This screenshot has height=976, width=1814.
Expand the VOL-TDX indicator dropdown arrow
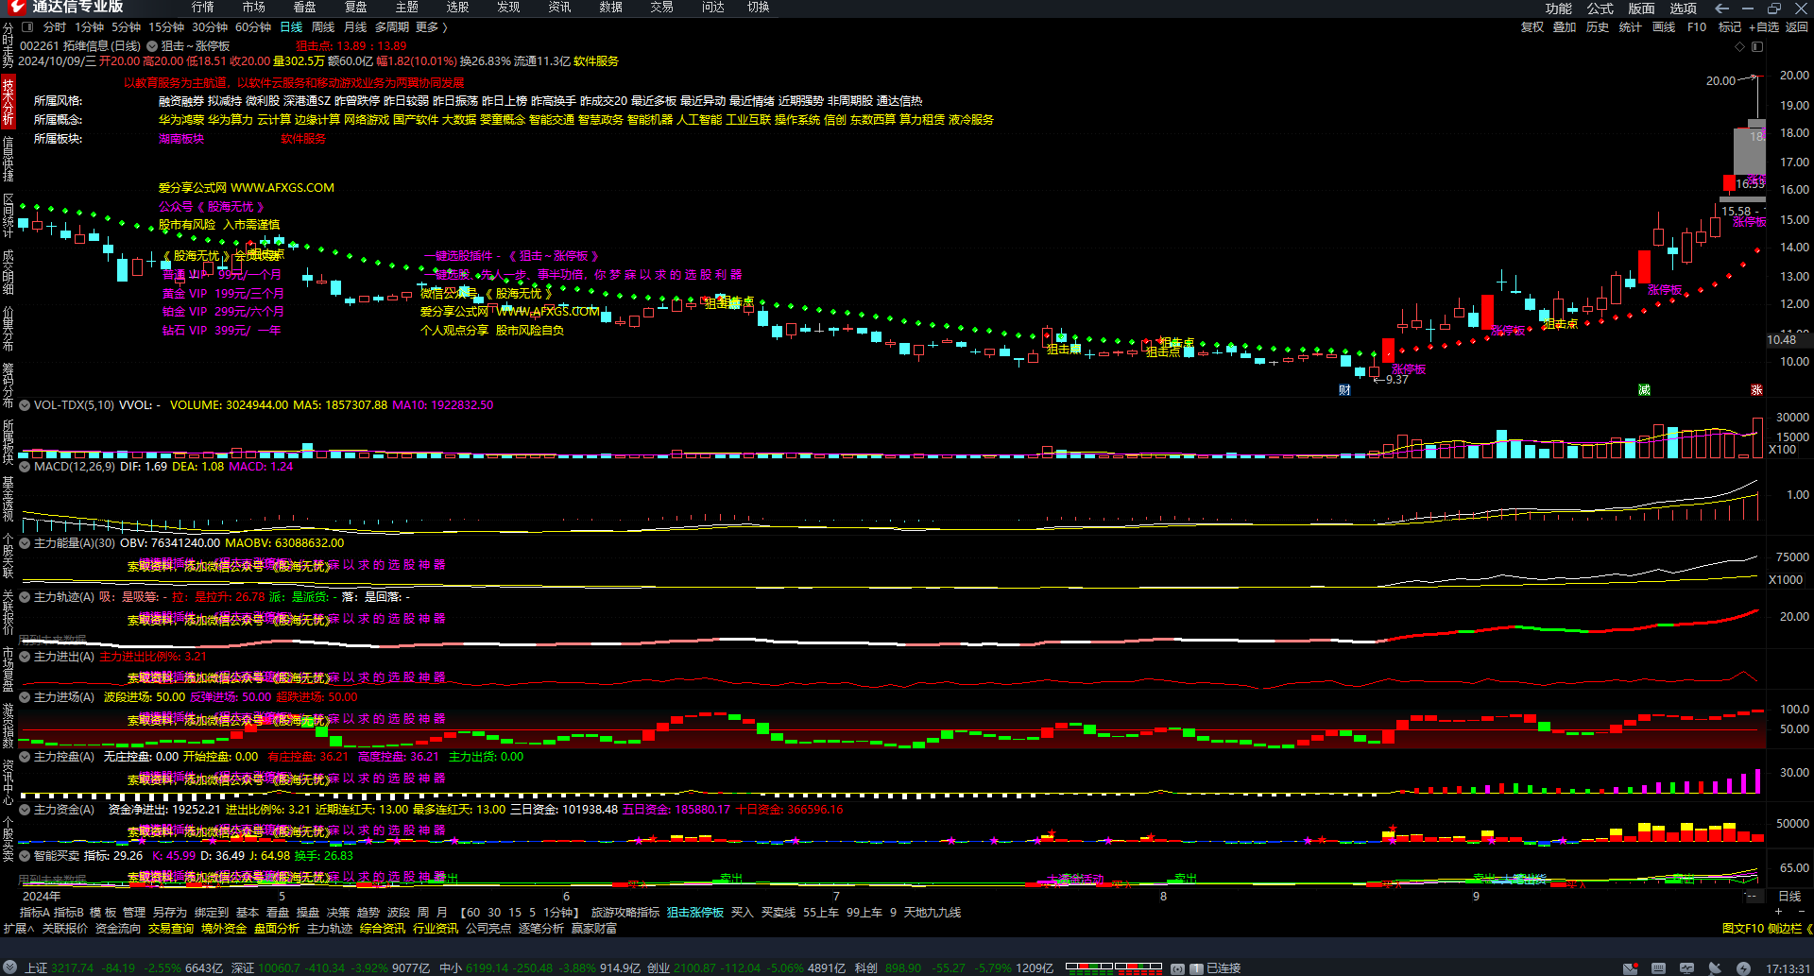coord(25,405)
